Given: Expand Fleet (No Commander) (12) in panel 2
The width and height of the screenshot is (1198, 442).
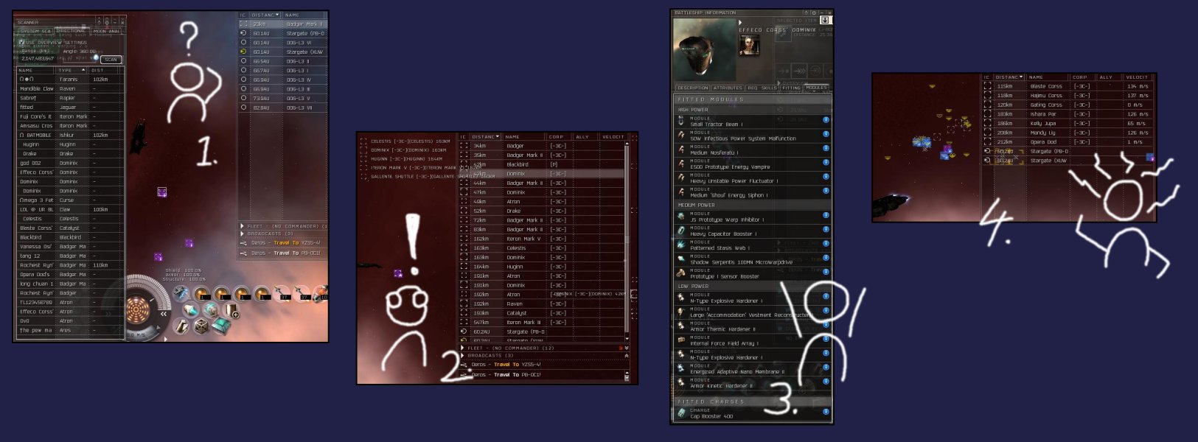Looking at the screenshot, I should tap(463, 348).
